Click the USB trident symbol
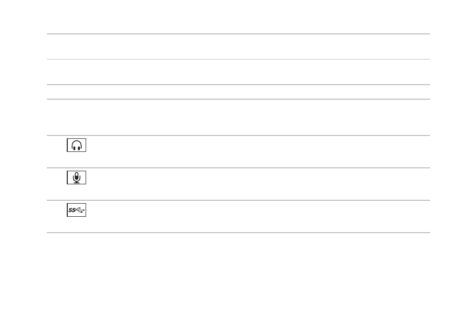The image size is (461, 327). [80, 210]
